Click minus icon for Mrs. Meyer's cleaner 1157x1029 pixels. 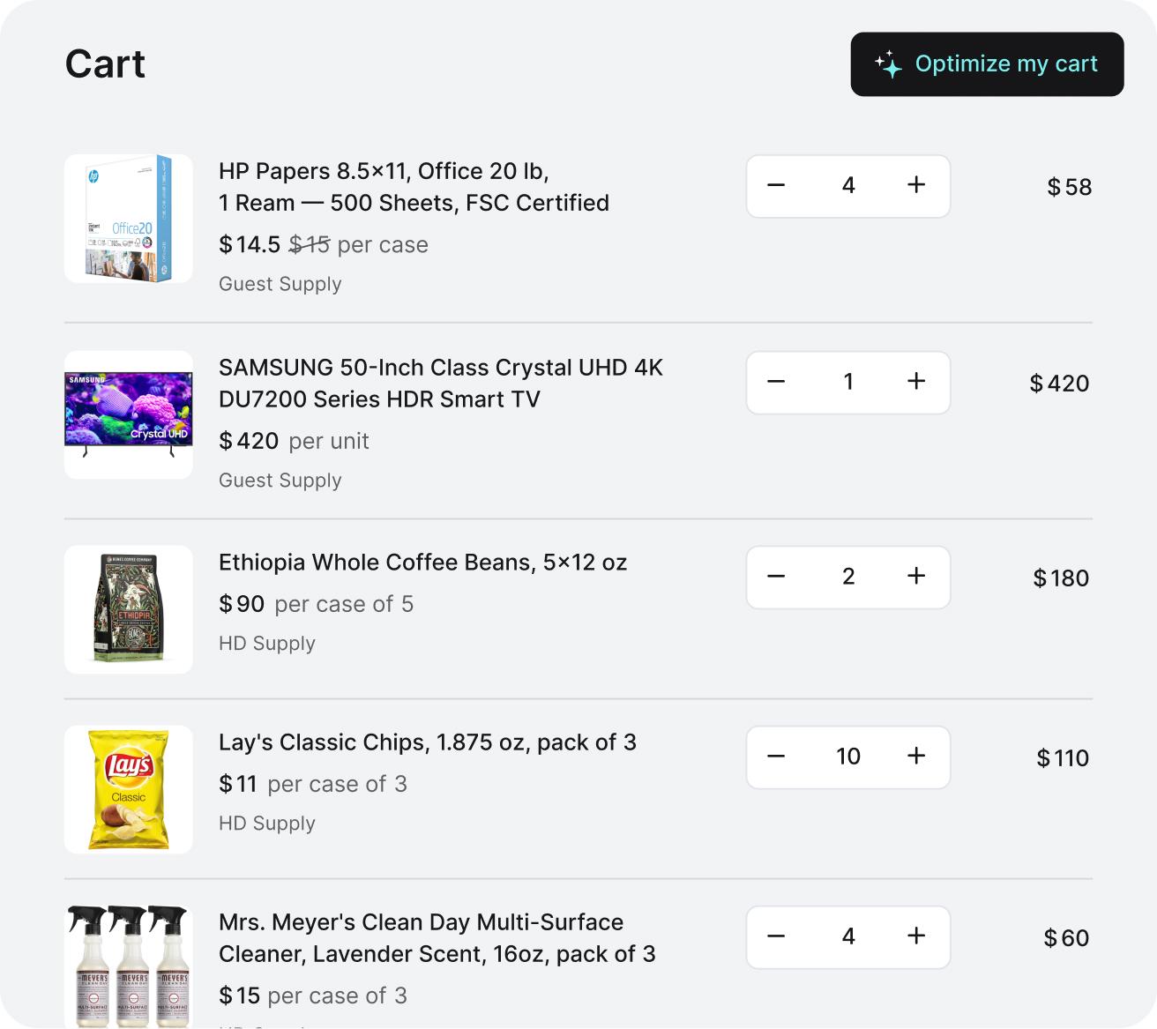(x=776, y=937)
